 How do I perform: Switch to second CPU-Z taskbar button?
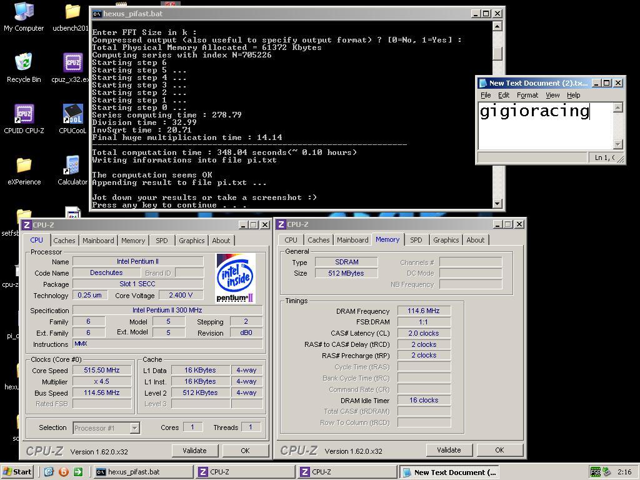(347, 472)
